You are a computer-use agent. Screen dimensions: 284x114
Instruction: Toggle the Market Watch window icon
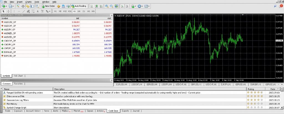18,6
